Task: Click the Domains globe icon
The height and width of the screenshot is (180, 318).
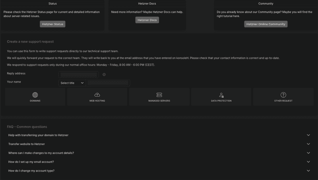Action: (x=35, y=95)
